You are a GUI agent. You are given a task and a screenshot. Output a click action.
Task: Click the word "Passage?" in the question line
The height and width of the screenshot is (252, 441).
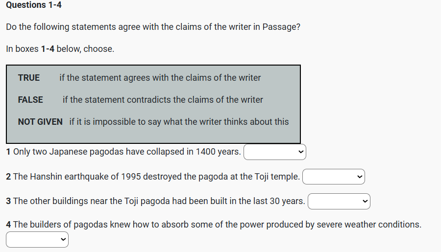[281, 27]
